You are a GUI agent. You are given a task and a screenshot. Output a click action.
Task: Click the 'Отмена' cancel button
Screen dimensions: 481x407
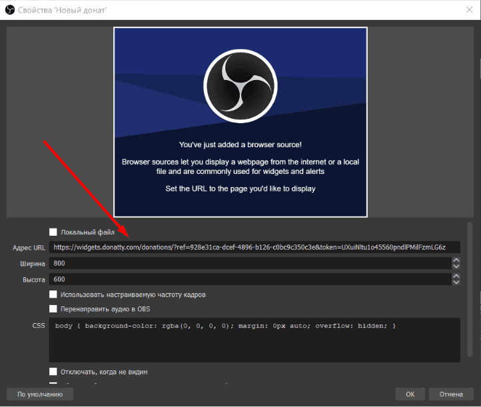451,394
